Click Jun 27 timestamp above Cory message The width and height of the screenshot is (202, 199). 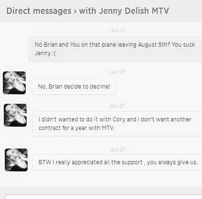pos(117,106)
